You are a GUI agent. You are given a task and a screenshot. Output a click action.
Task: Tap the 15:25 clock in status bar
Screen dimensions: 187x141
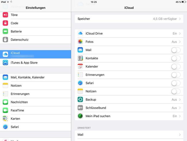click(93, 2)
